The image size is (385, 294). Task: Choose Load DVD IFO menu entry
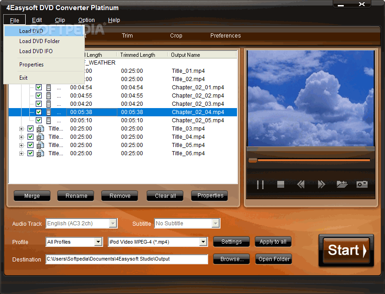click(x=44, y=51)
